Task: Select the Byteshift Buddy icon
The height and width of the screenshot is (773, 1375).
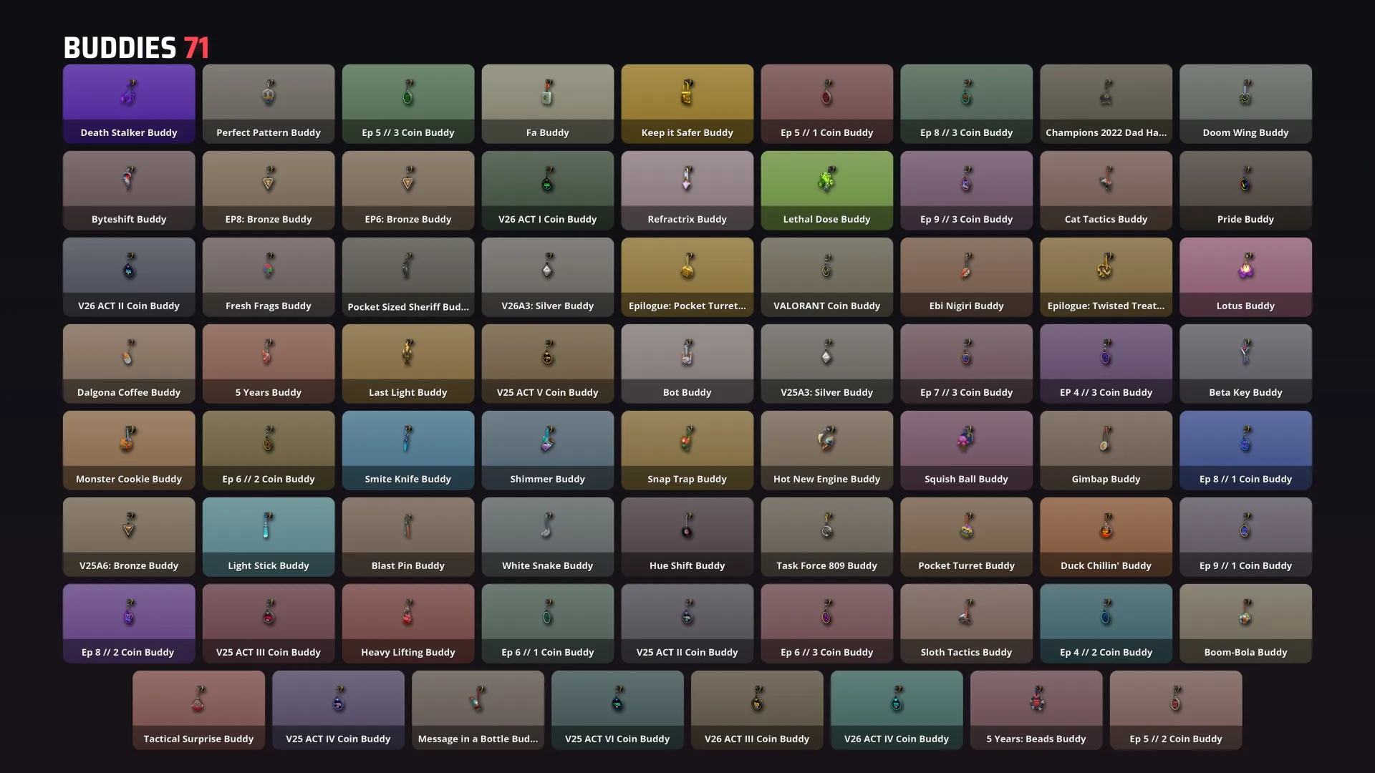Action: 129,180
